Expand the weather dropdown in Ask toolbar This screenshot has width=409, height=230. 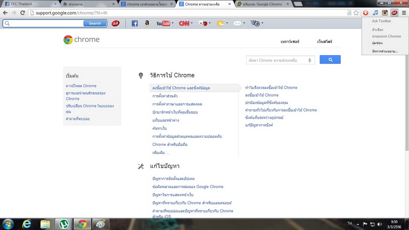click(x=227, y=23)
